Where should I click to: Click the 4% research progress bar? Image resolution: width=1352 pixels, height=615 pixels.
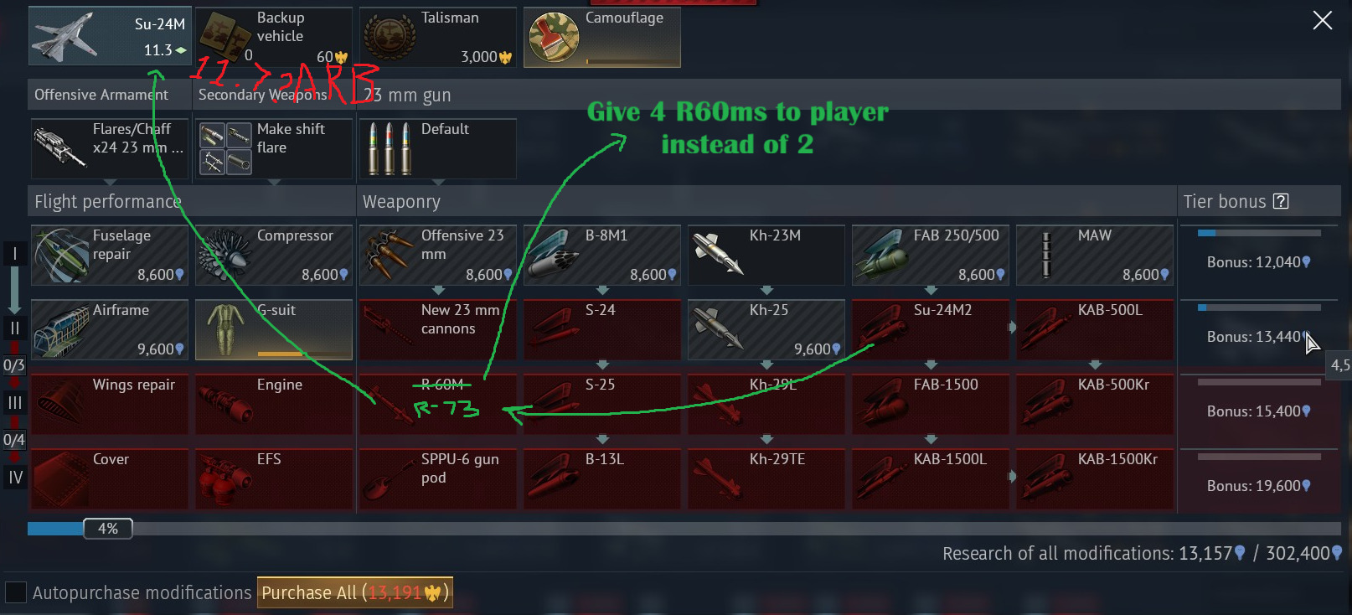(x=684, y=529)
